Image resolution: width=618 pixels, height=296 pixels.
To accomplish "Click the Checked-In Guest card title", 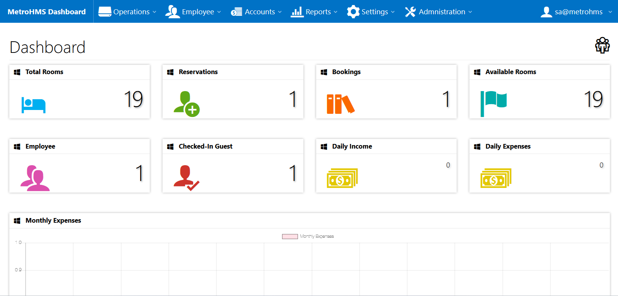I will (x=205, y=146).
